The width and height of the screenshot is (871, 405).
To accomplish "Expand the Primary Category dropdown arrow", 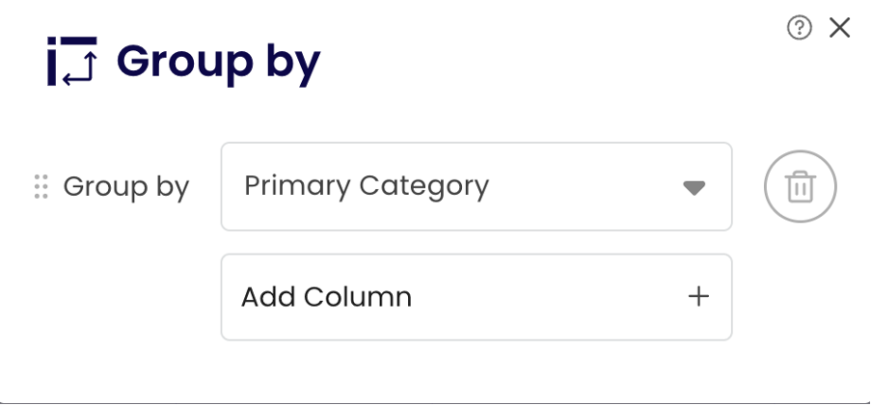I will coord(694,187).
